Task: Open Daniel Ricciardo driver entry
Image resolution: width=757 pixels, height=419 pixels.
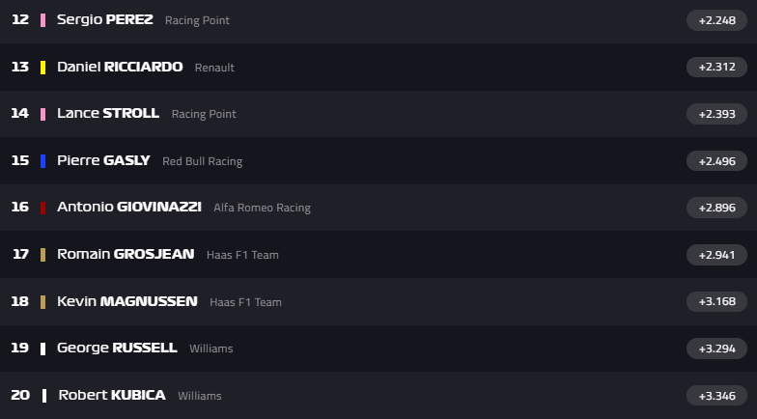Action: click(x=120, y=68)
